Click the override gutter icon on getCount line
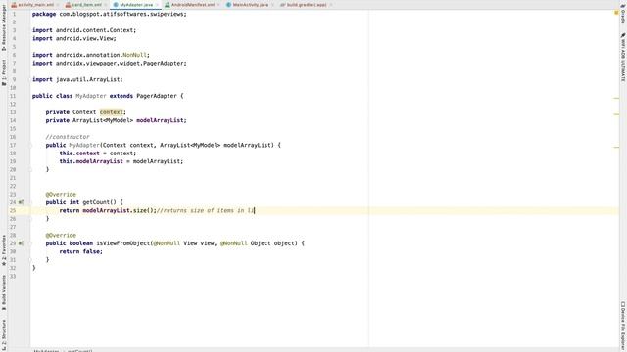This screenshot has height=352, width=627. click(x=21, y=202)
